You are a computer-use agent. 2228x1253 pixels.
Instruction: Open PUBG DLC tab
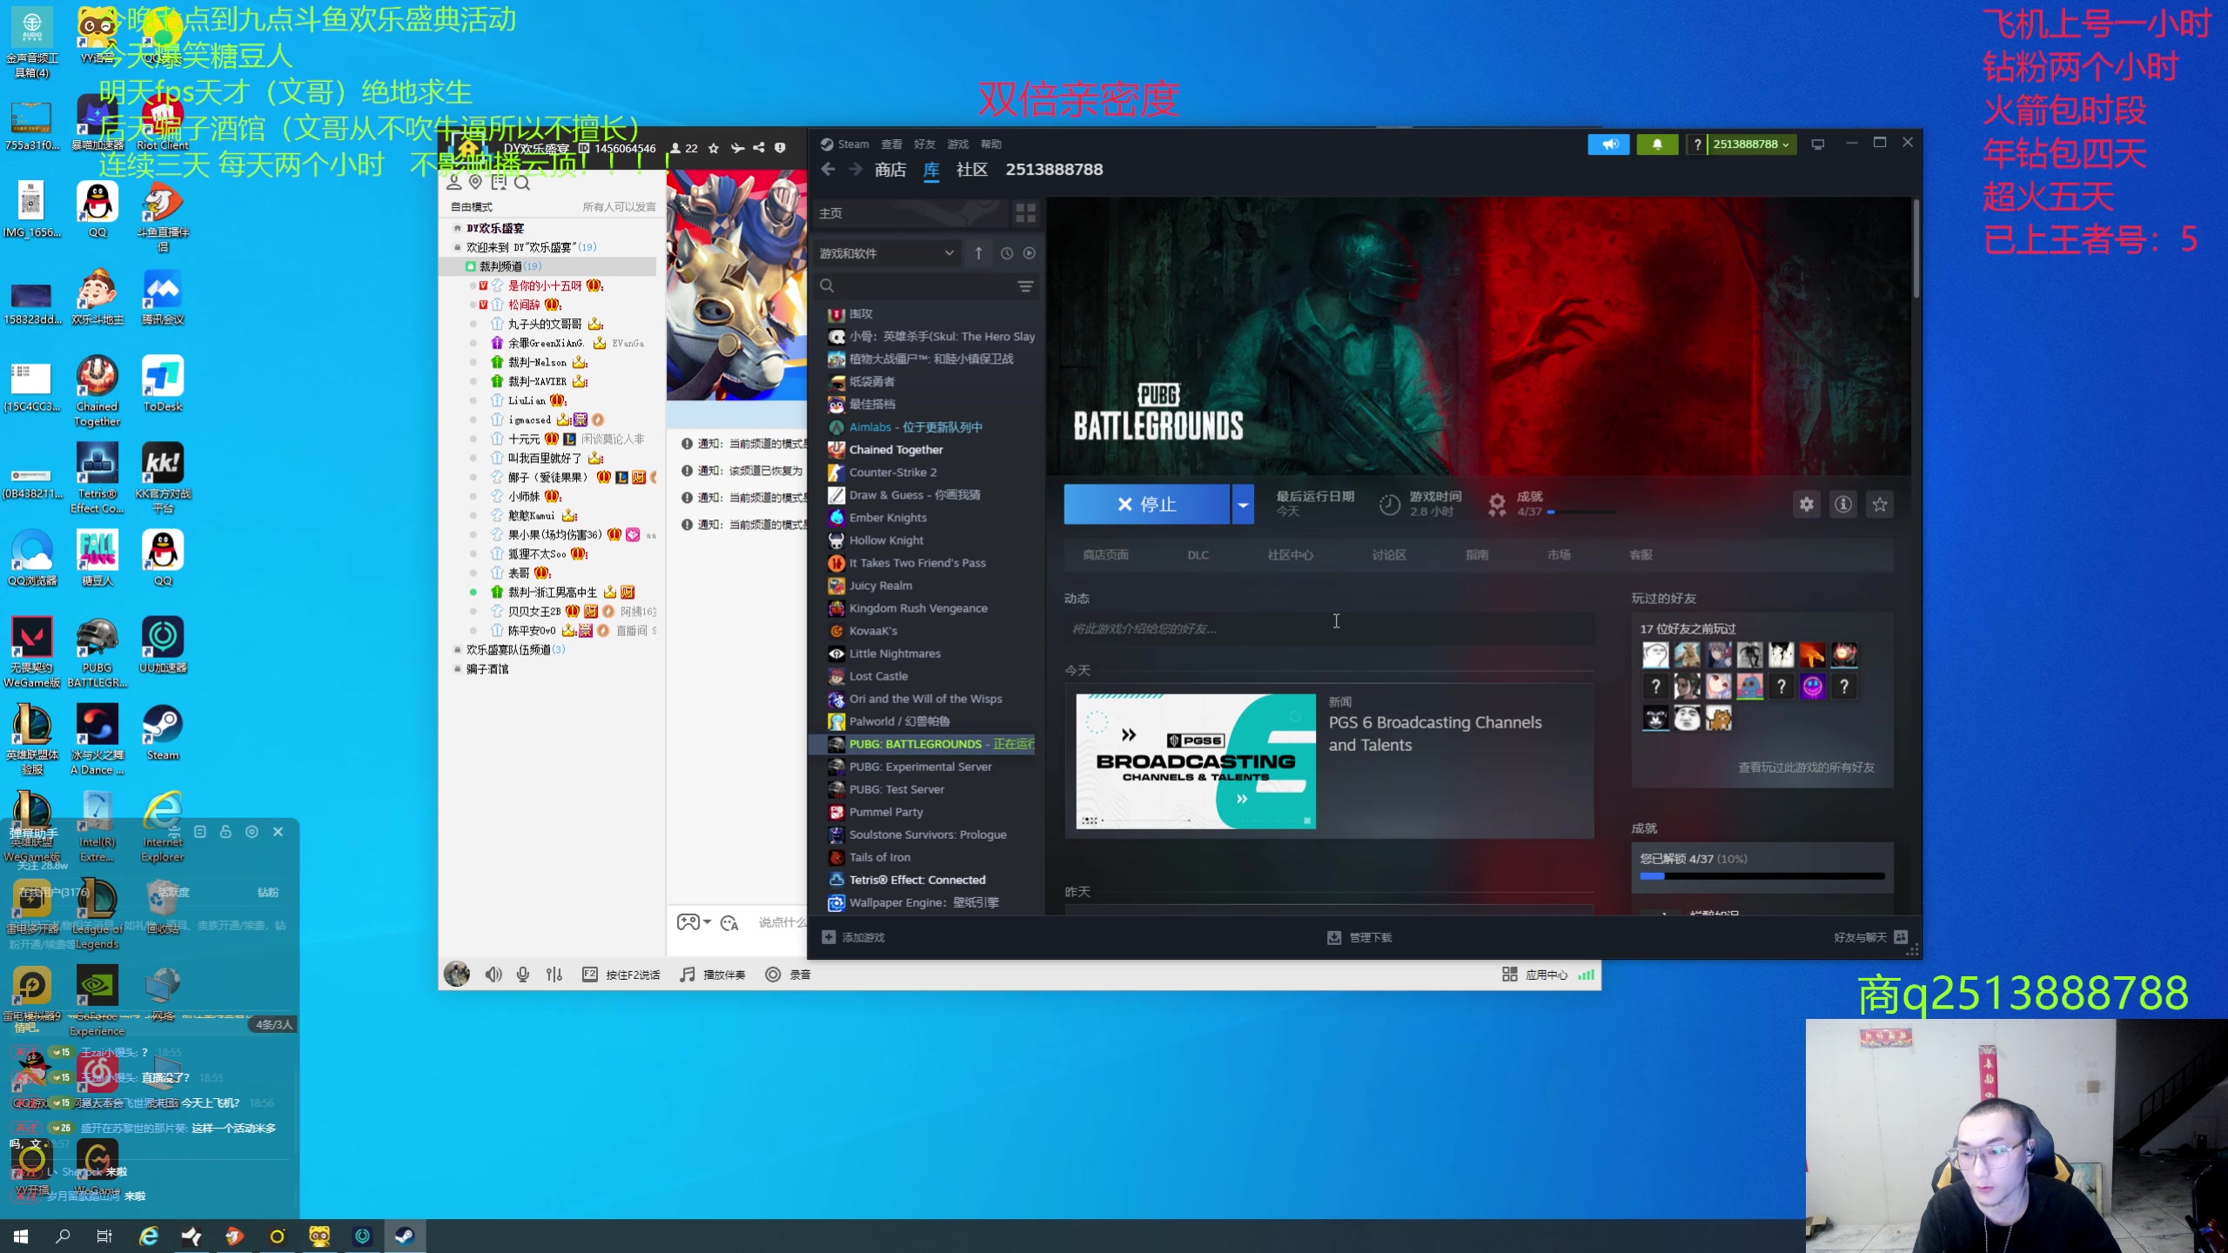point(1198,555)
